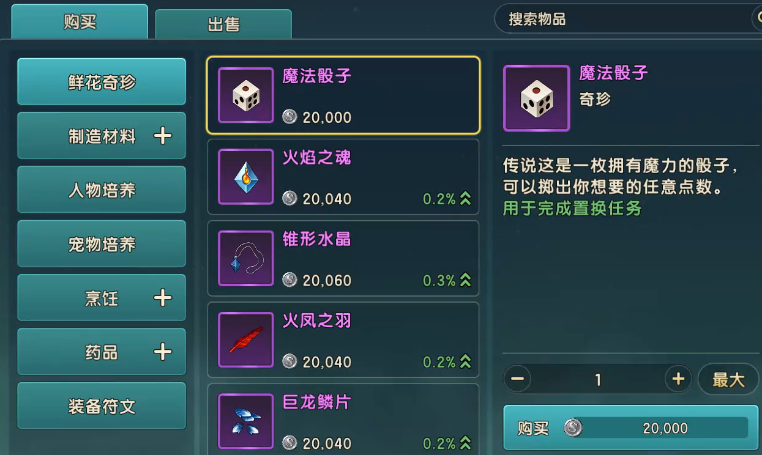Switch to the 出售 tab
This screenshot has width=762, height=455.
point(223,24)
